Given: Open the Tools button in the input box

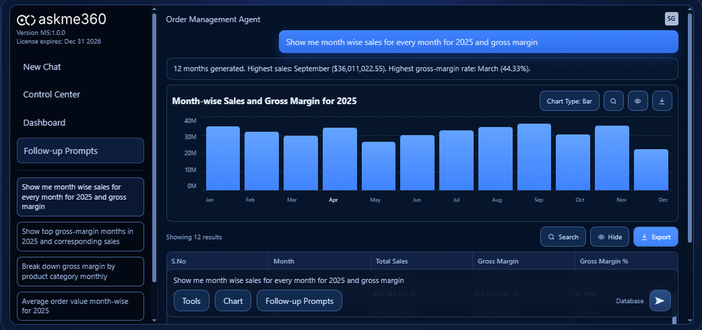Looking at the screenshot, I should point(192,301).
